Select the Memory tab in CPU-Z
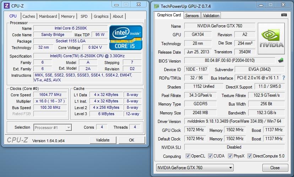 [68, 16]
